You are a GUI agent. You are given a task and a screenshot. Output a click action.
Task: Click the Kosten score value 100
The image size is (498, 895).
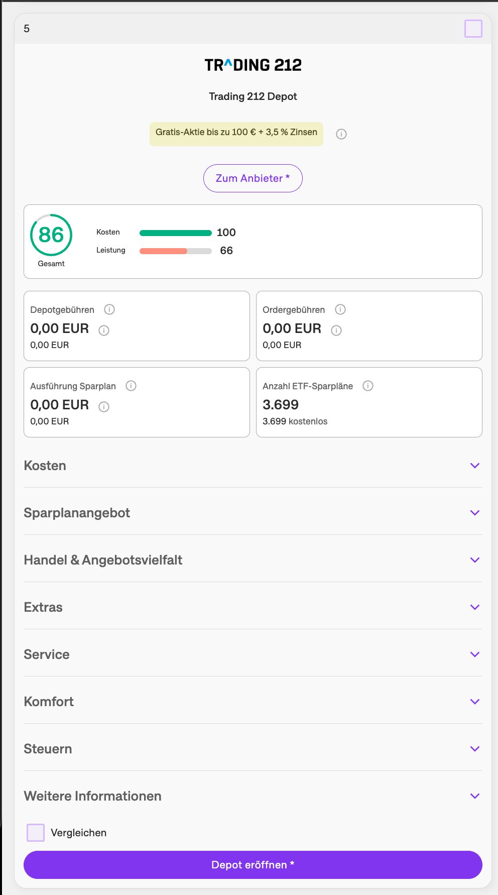coord(226,233)
